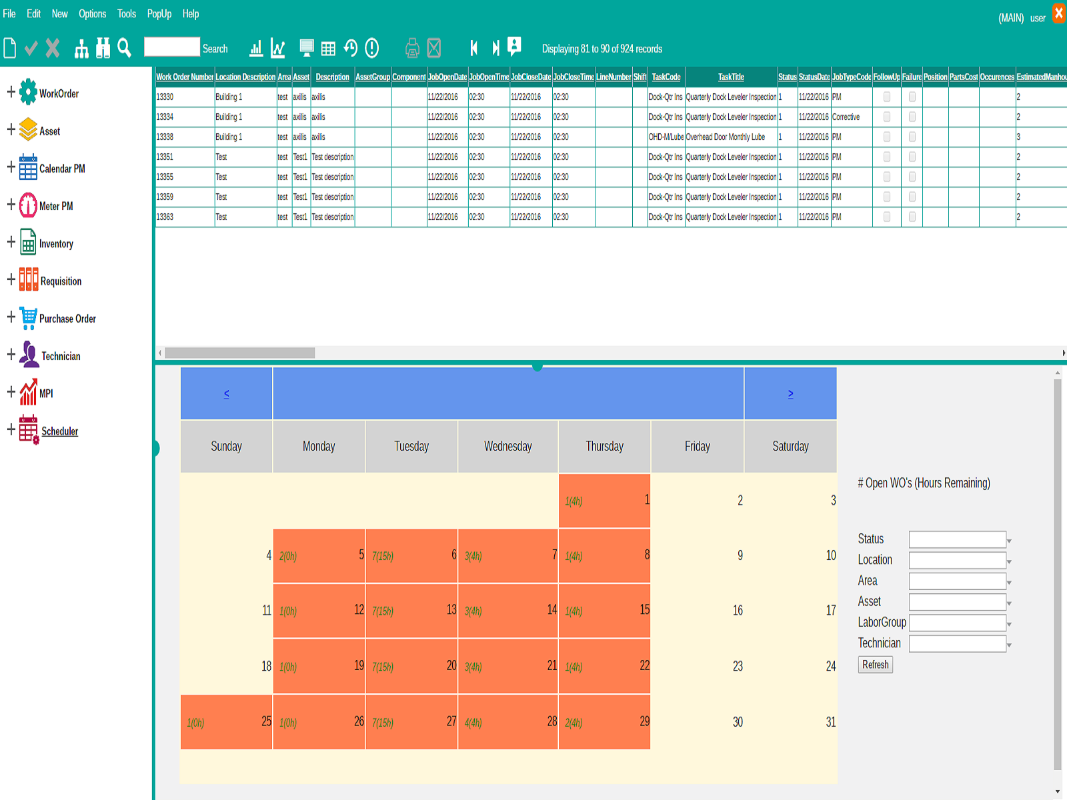Click the hierarchy tree icon in toolbar

tap(81, 48)
